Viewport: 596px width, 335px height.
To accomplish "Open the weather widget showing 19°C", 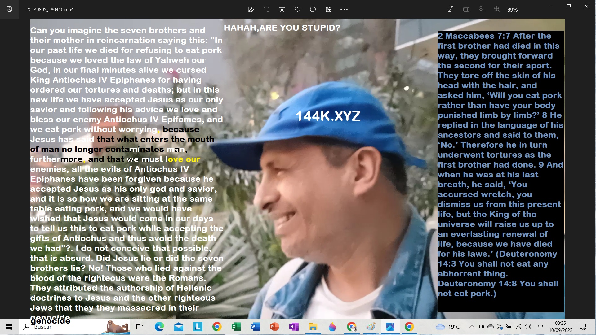I will coord(447,327).
